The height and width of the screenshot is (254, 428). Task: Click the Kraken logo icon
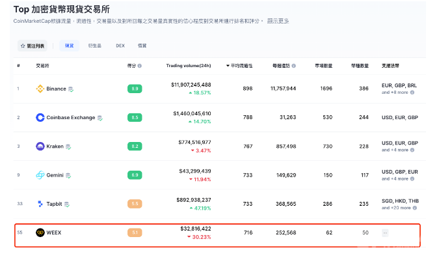40,147
